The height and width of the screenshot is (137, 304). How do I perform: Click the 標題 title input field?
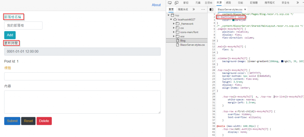[83, 76]
